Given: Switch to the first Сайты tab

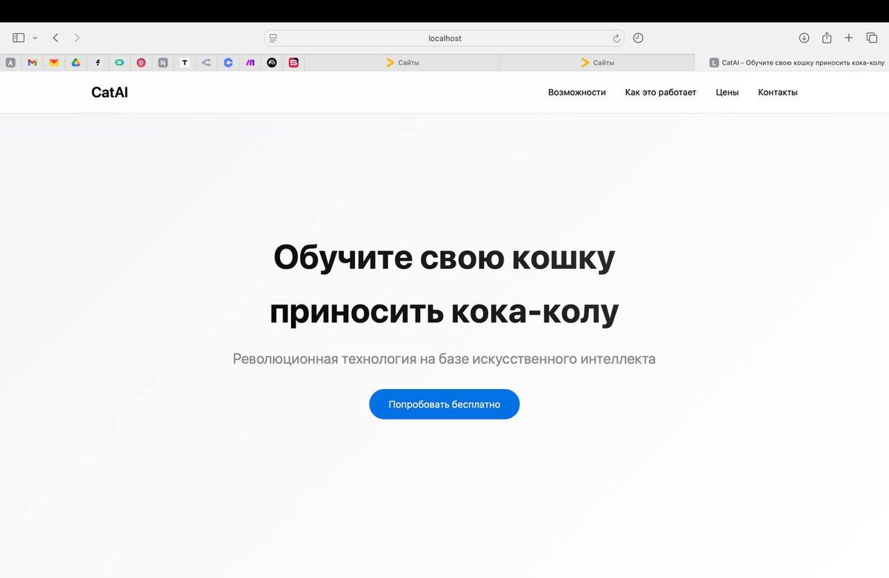Looking at the screenshot, I should click(x=402, y=63).
